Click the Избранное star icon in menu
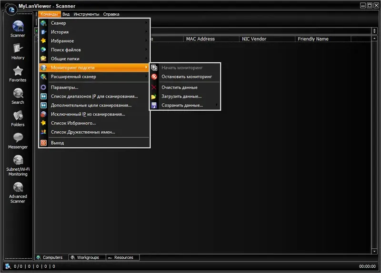 43,41
